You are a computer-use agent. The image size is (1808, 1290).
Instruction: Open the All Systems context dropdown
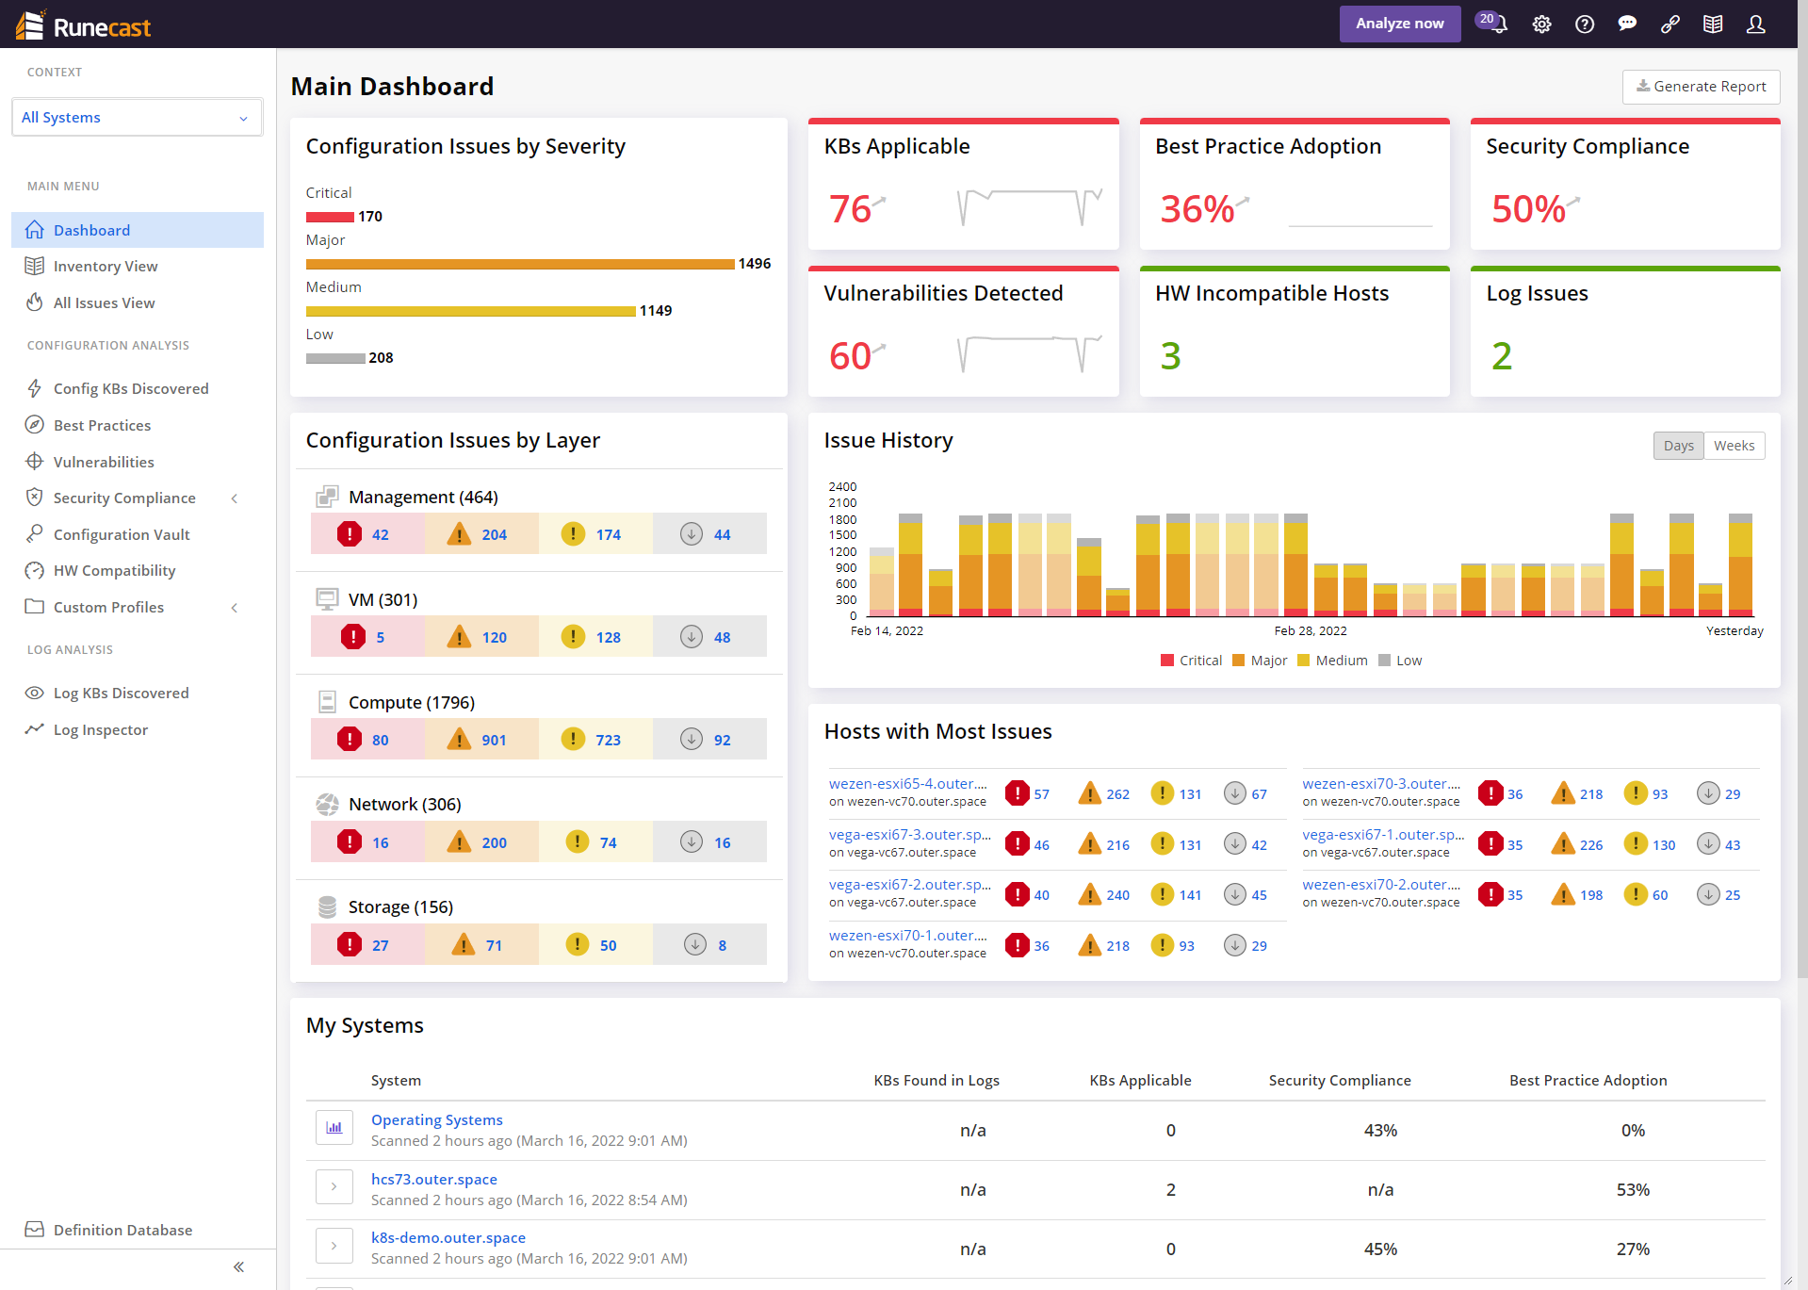(137, 117)
